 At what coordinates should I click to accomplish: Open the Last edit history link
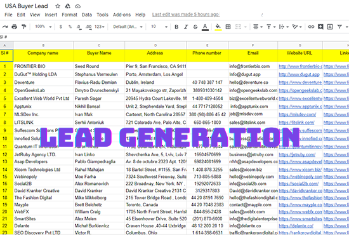(186, 15)
